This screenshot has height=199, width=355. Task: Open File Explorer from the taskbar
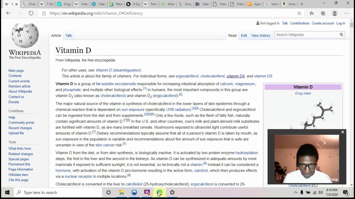121,192
